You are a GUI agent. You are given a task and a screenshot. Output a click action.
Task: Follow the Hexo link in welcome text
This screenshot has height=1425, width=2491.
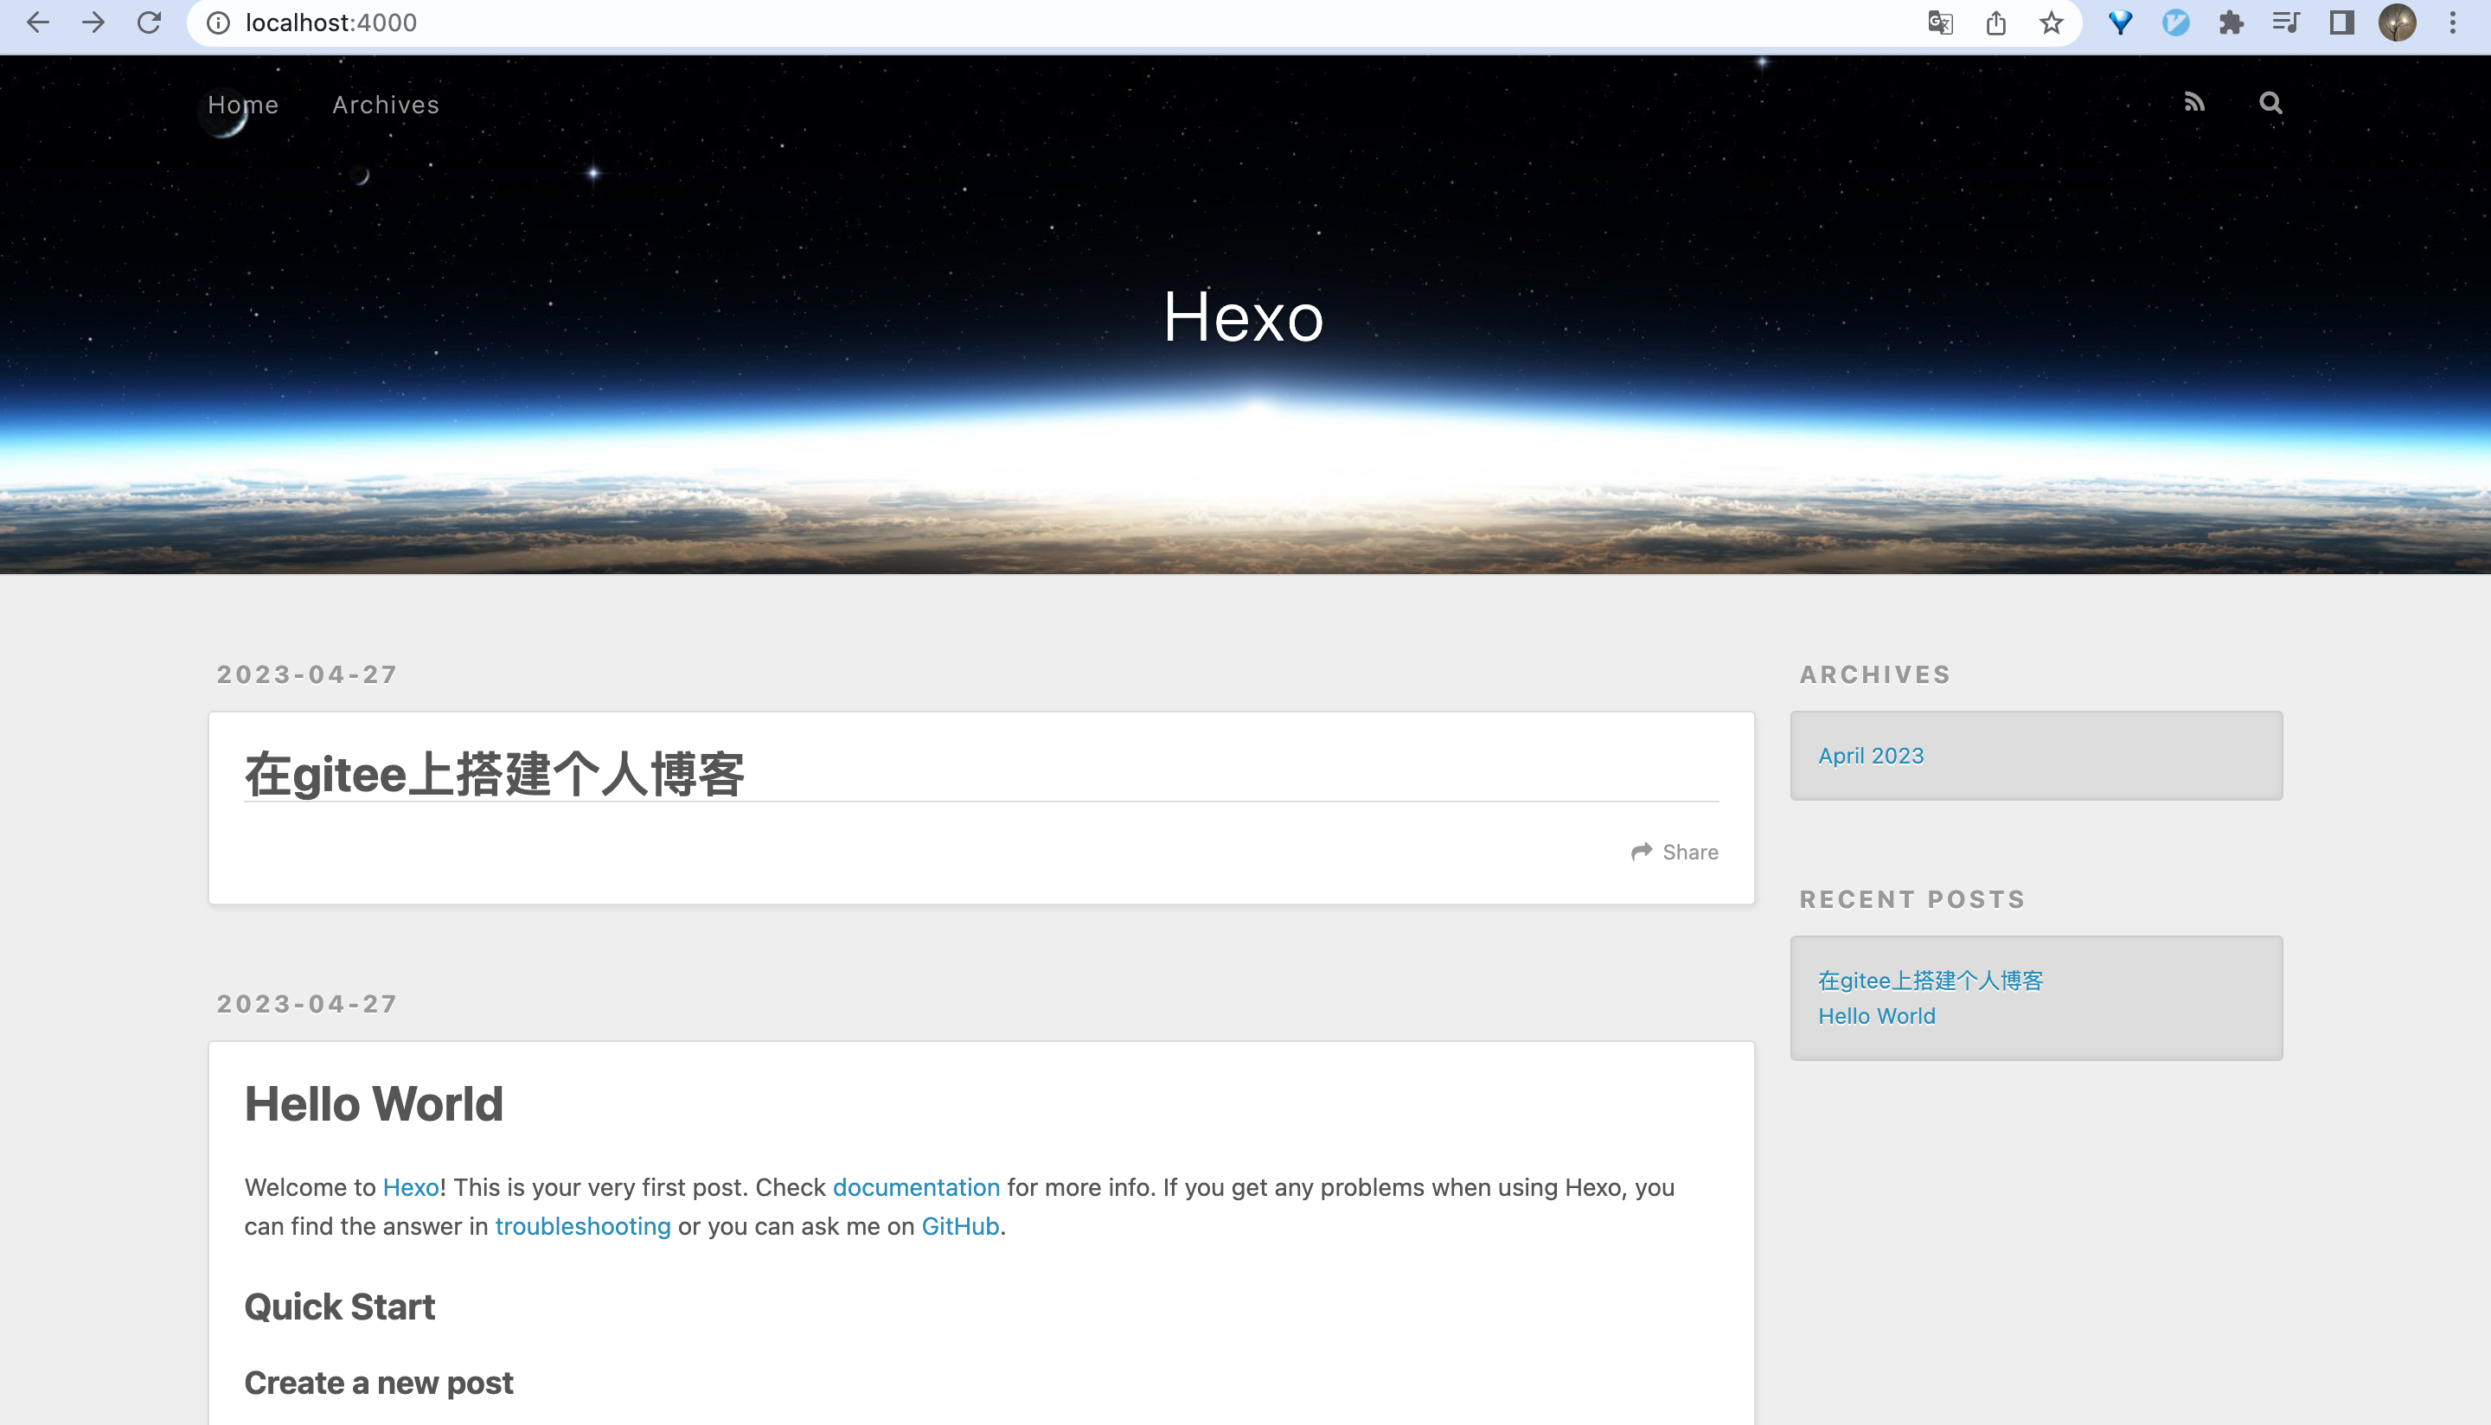tap(410, 1187)
